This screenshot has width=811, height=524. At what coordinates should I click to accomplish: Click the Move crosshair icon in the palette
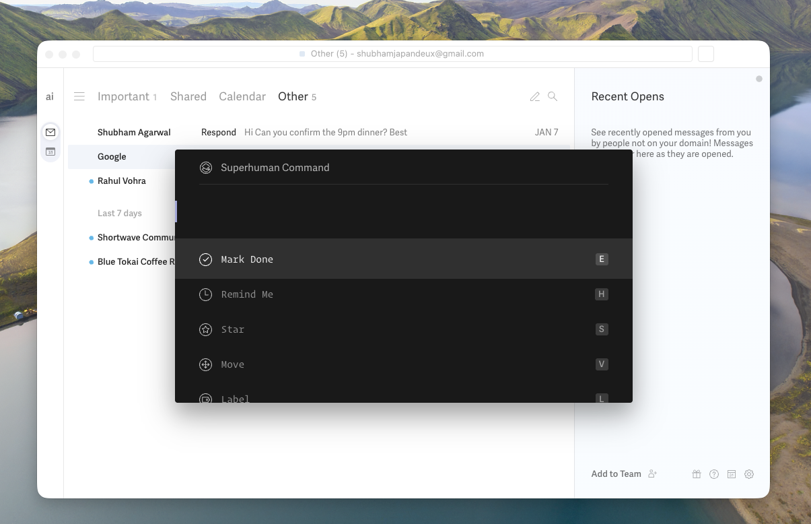click(205, 364)
